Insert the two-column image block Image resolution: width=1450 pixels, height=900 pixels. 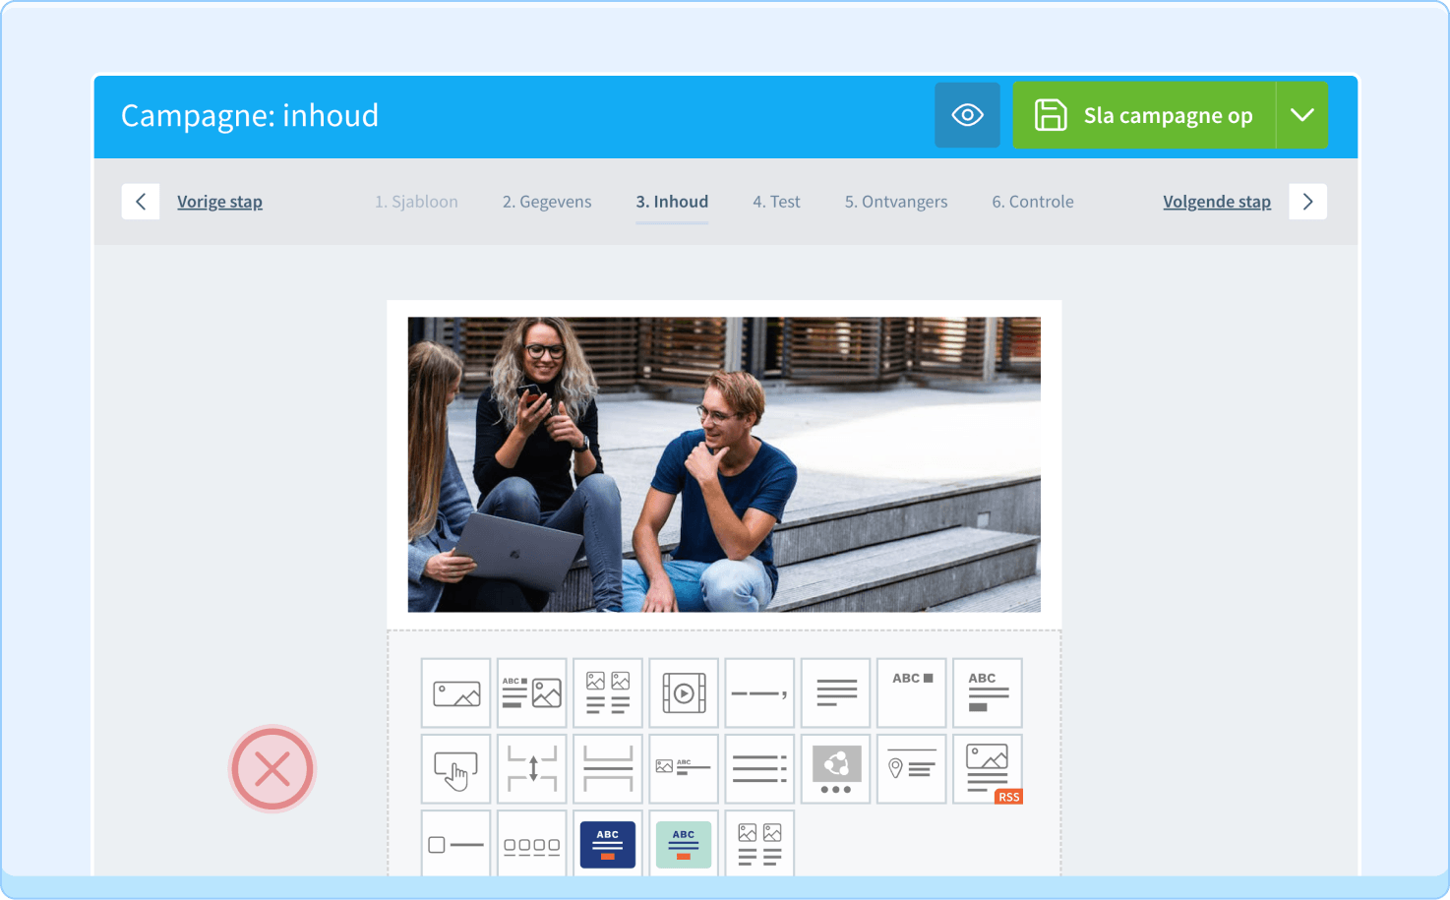[607, 692]
